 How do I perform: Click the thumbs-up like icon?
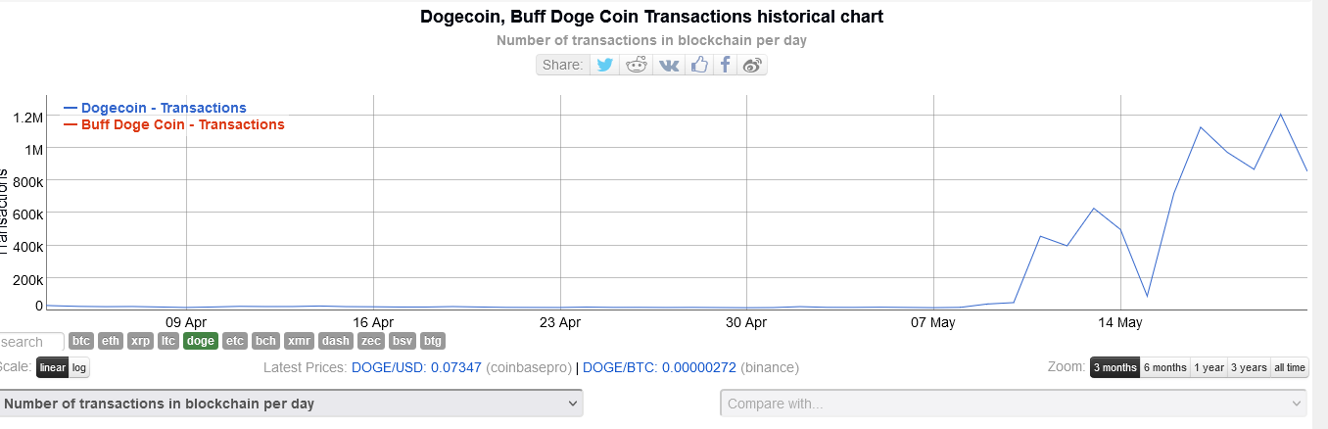(x=698, y=65)
